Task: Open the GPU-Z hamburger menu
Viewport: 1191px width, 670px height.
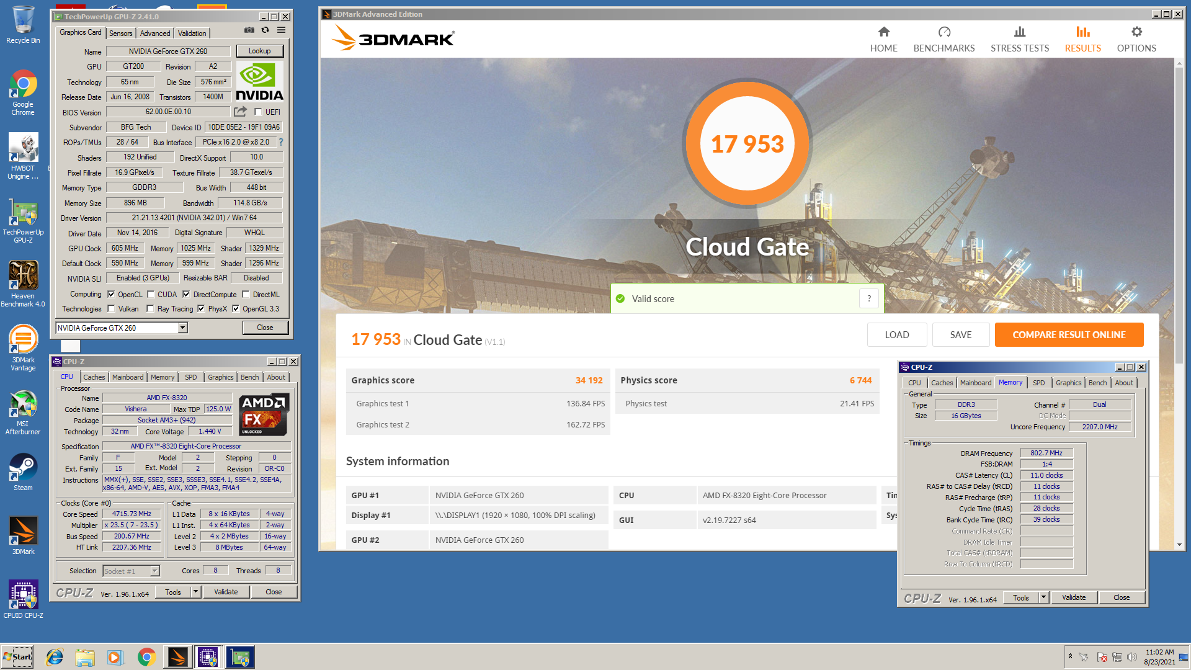Action: tap(281, 30)
